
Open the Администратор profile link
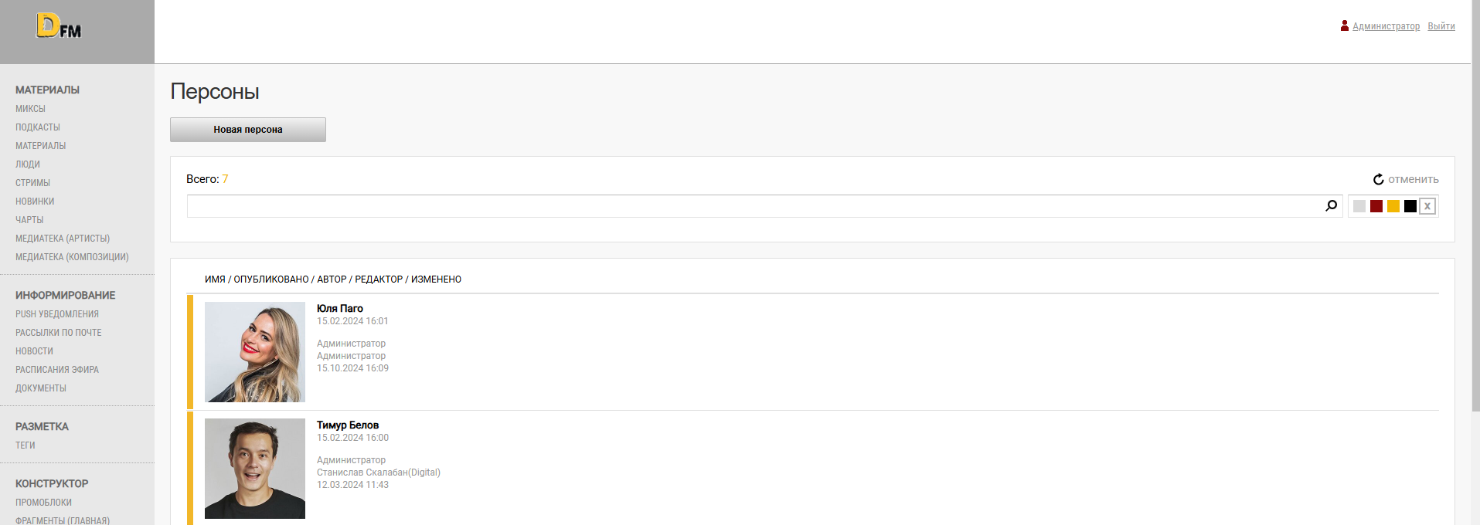1386,26
